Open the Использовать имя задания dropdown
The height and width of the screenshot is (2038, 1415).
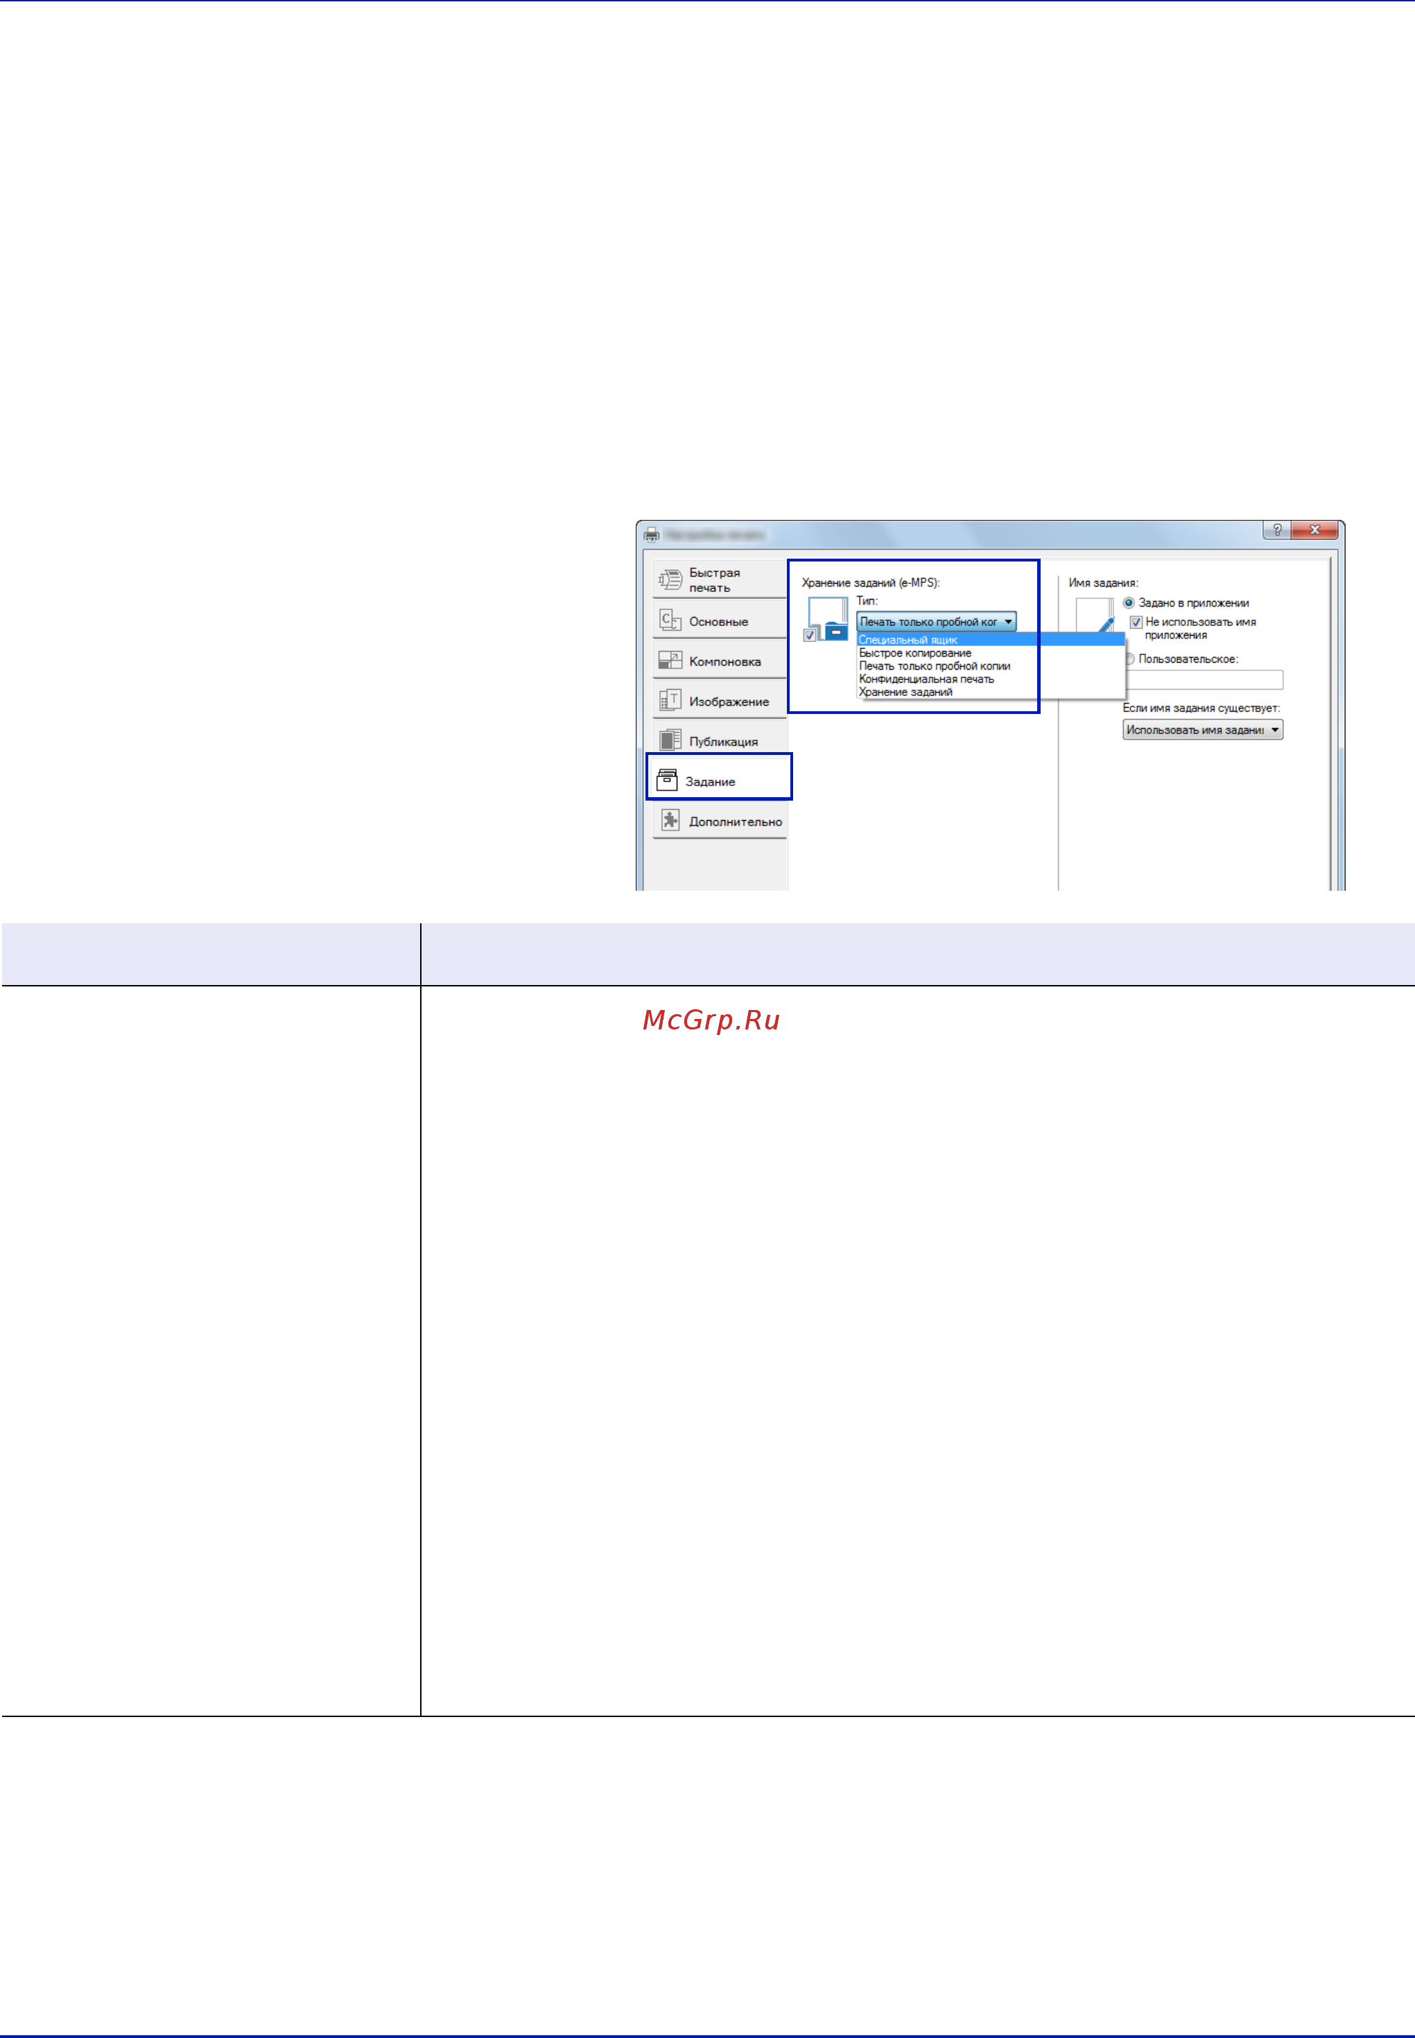(x=1202, y=729)
